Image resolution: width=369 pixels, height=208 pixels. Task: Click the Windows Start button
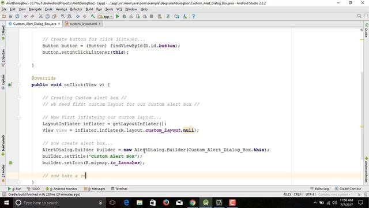tap(6, 203)
